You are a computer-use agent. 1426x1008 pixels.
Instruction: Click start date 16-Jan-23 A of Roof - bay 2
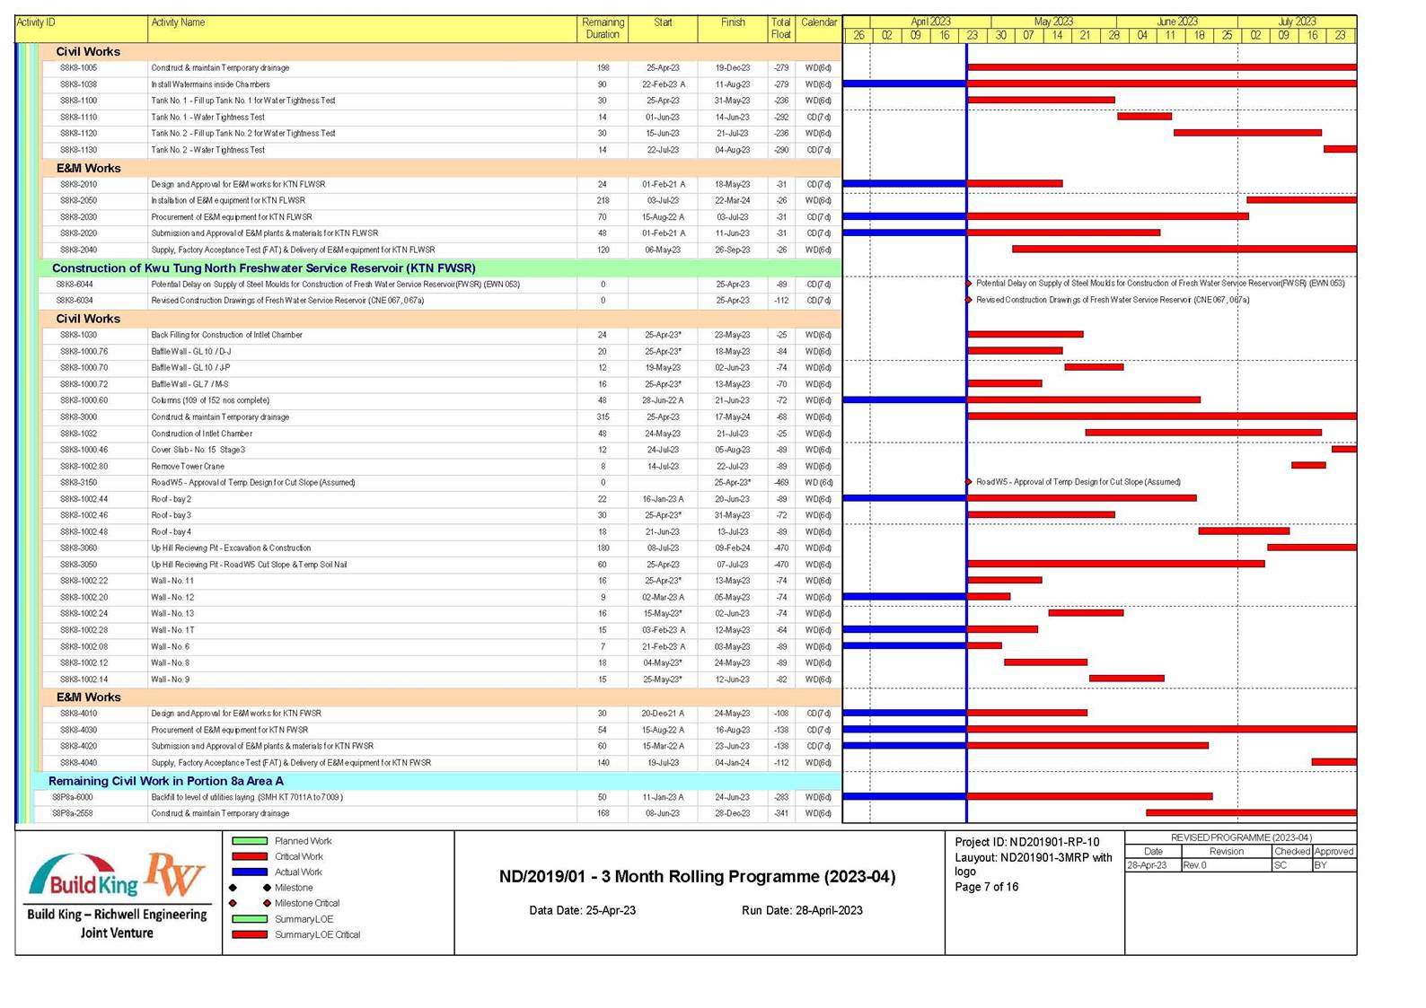(663, 499)
